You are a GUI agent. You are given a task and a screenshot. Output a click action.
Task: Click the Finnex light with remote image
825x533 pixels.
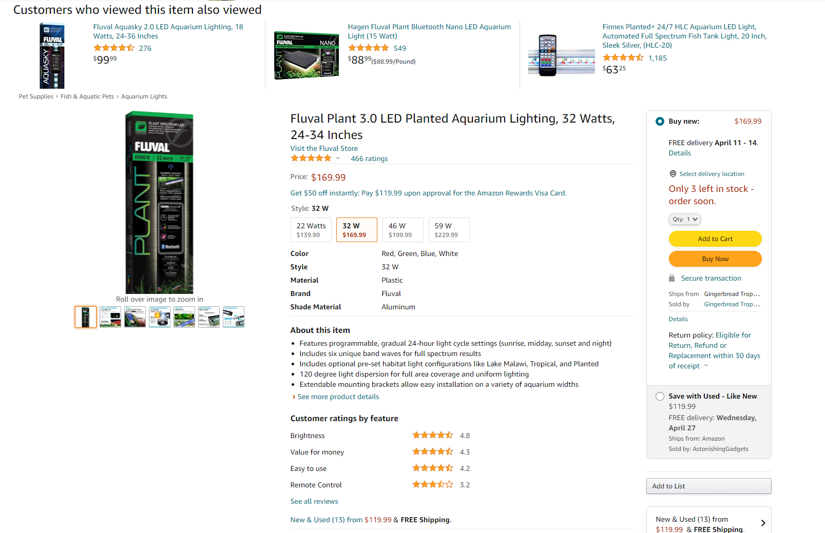(561, 55)
